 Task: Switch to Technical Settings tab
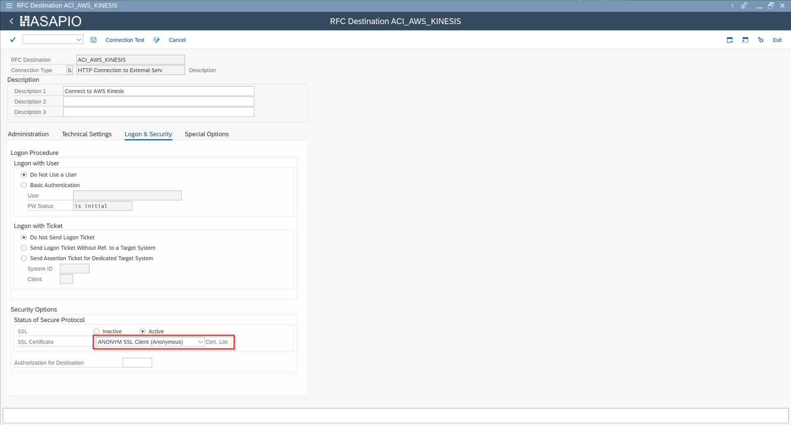point(87,134)
